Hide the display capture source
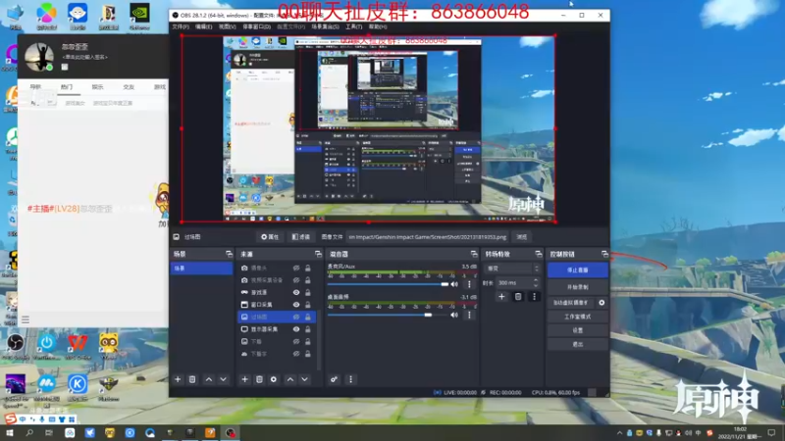Viewport: 785px width, 441px height. [296, 329]
